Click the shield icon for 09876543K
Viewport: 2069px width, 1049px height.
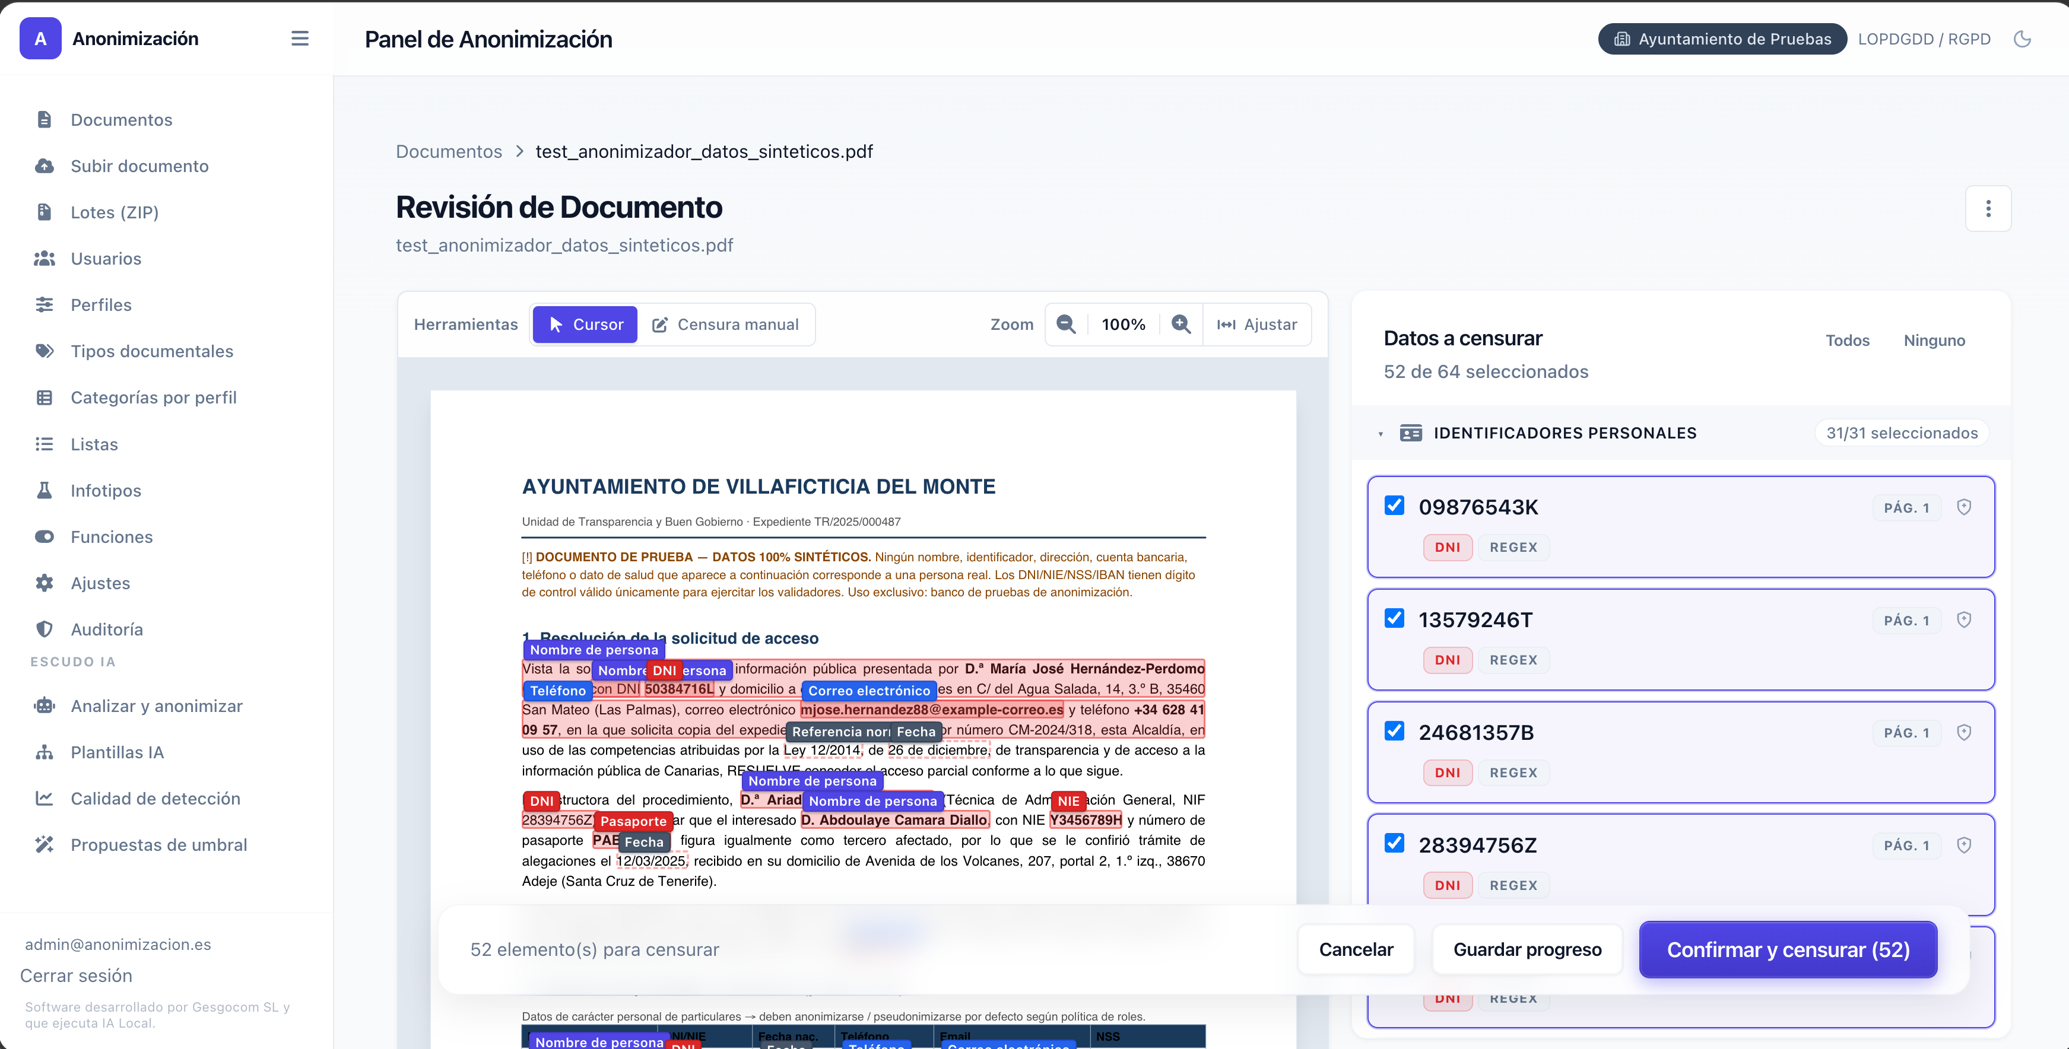(1964, 507)
